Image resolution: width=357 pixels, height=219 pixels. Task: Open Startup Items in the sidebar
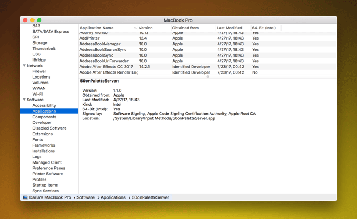click(45, 185)
